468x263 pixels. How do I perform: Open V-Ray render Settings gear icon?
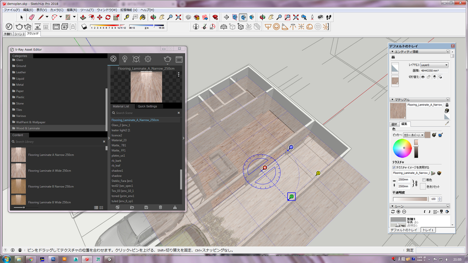[x=148, y=59]
